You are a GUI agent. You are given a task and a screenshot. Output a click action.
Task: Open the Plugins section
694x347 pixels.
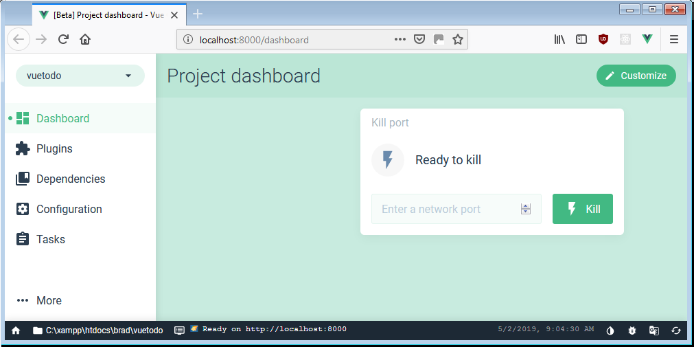(80, 148)
